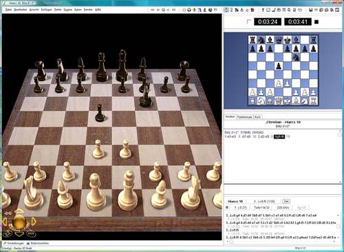Click the Hiarcs 10 engine name label

click(235, 201)
